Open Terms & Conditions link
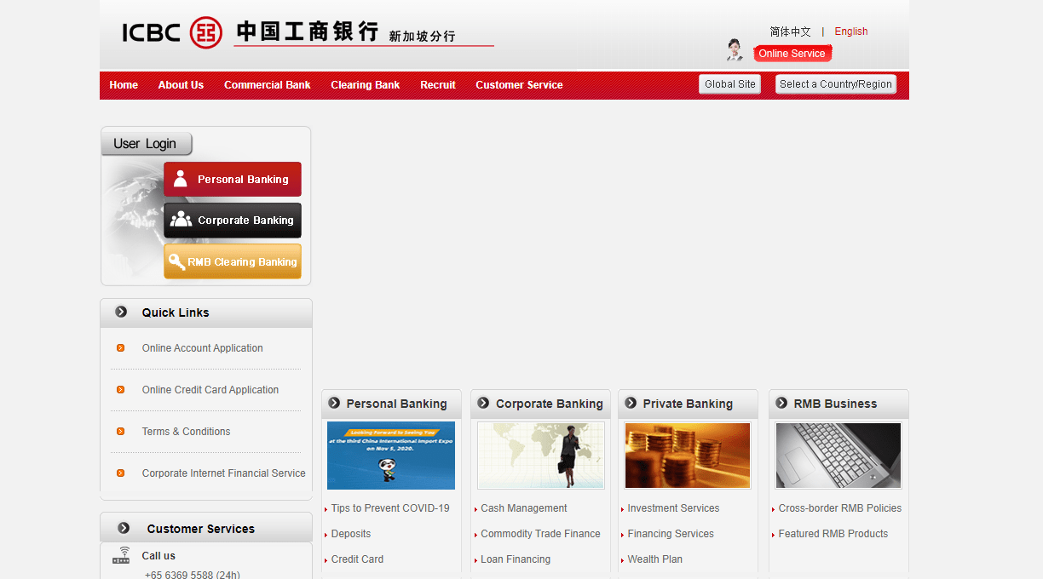This screenshot has height=579, width=1043. [186, 432]
